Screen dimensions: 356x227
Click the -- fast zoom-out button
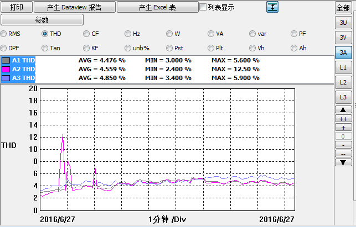point(343,154)
